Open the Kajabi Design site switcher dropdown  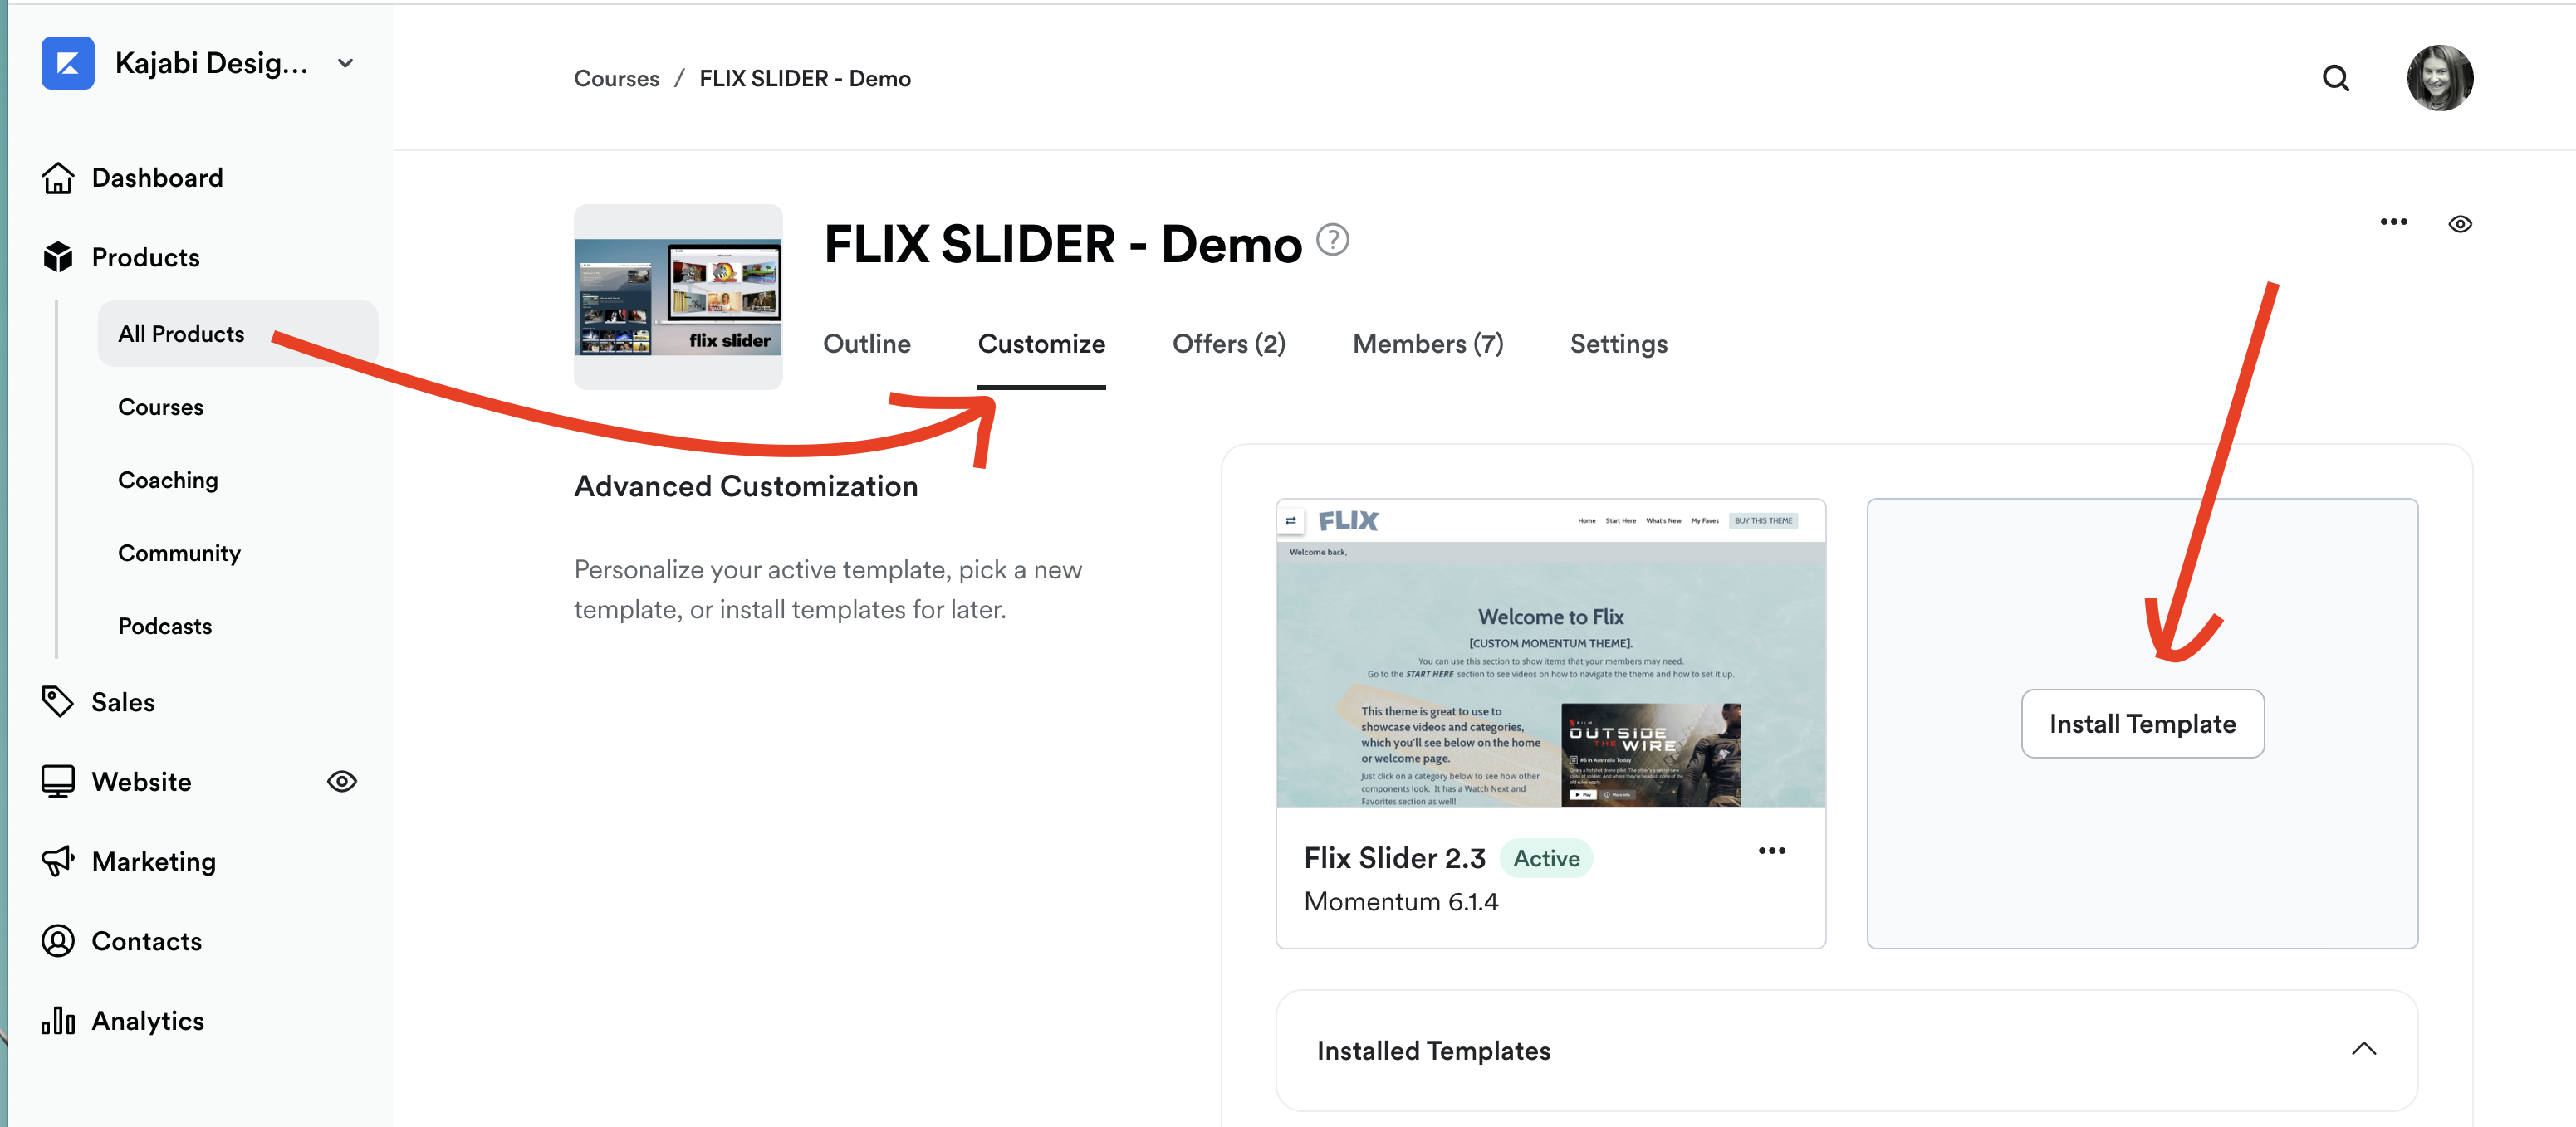tap(346, 64)
